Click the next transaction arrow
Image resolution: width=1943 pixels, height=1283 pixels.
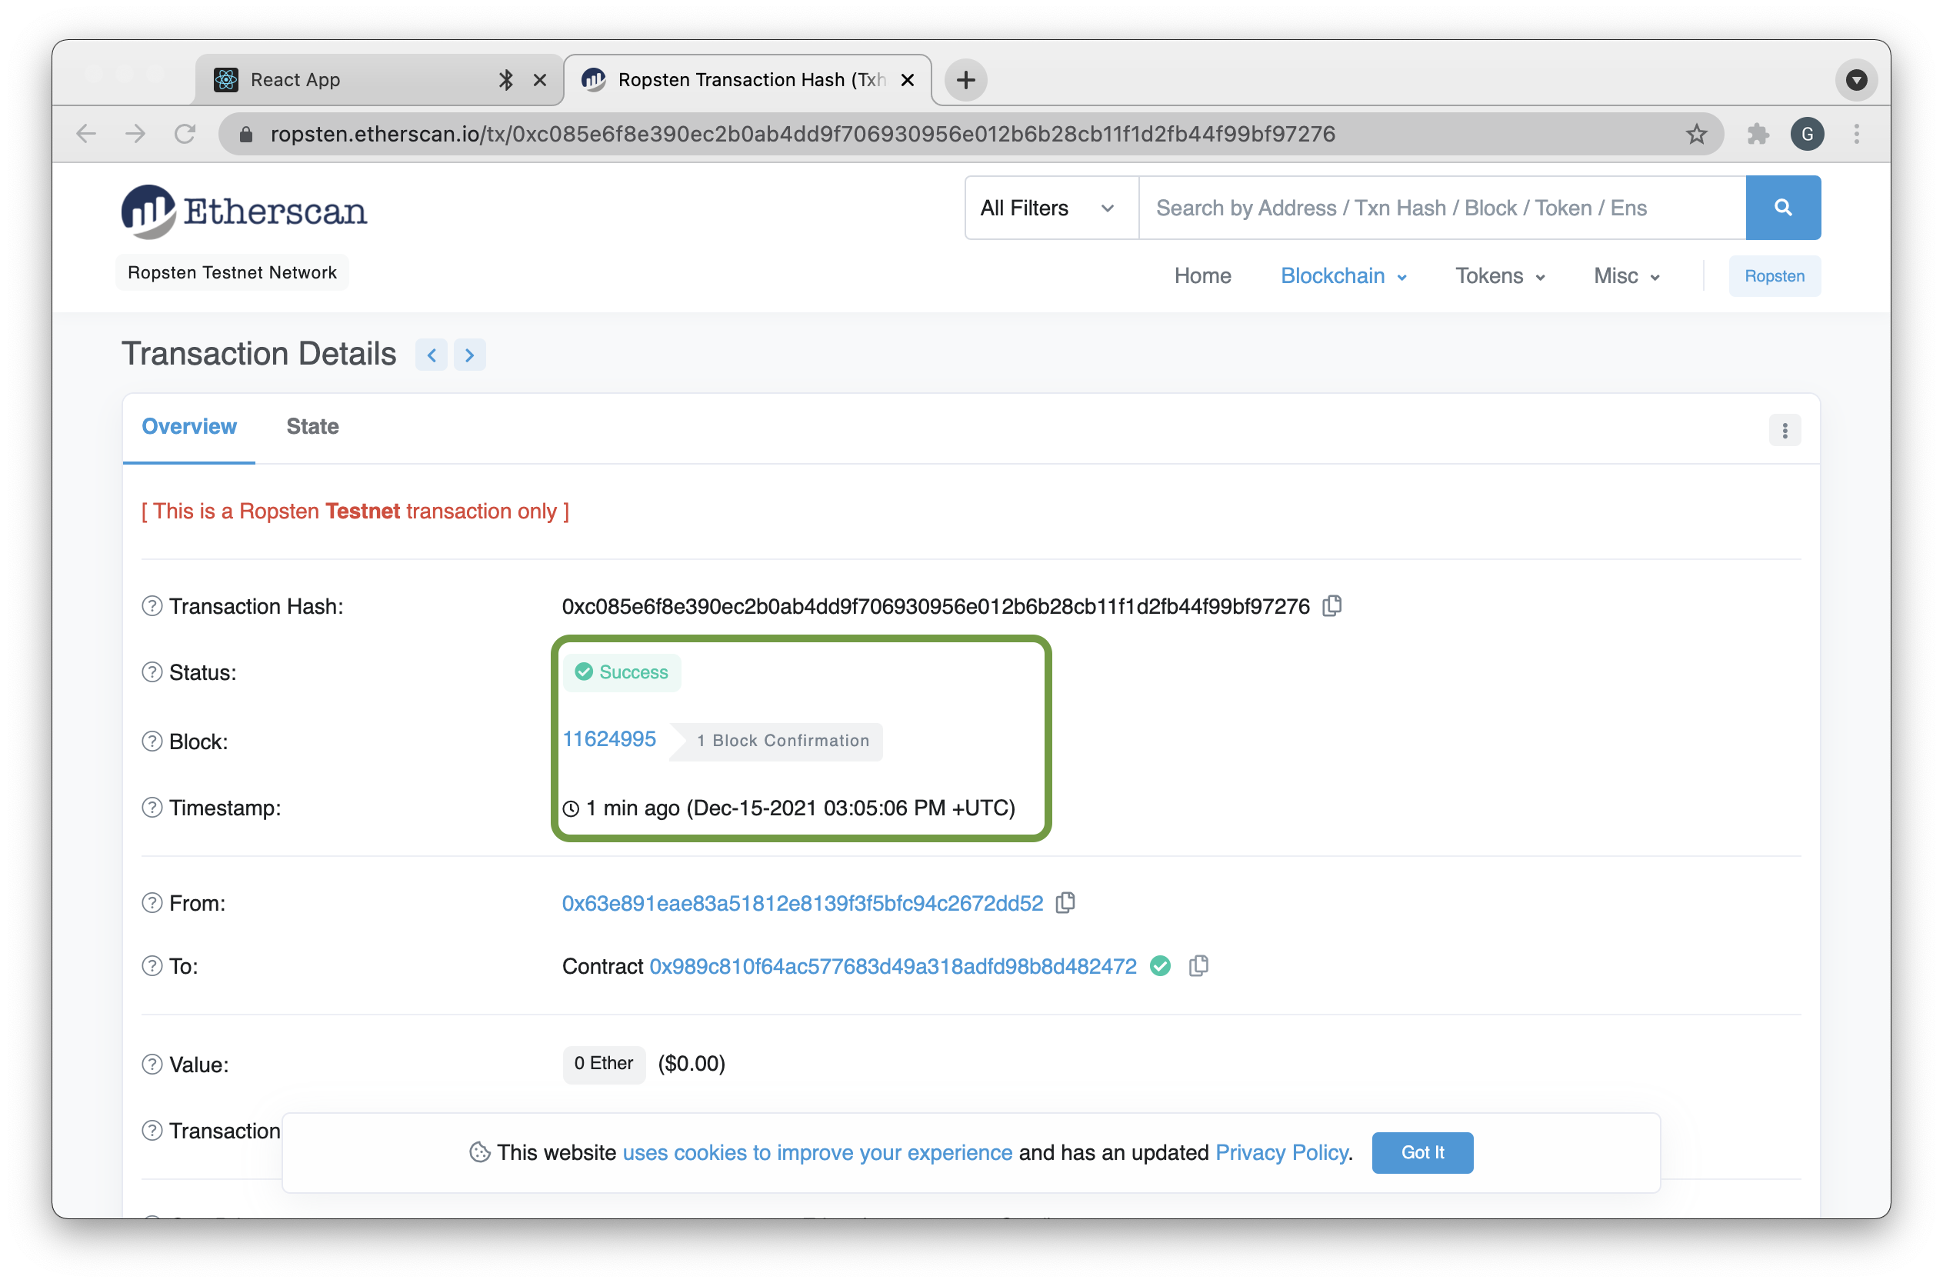(469, 355)
